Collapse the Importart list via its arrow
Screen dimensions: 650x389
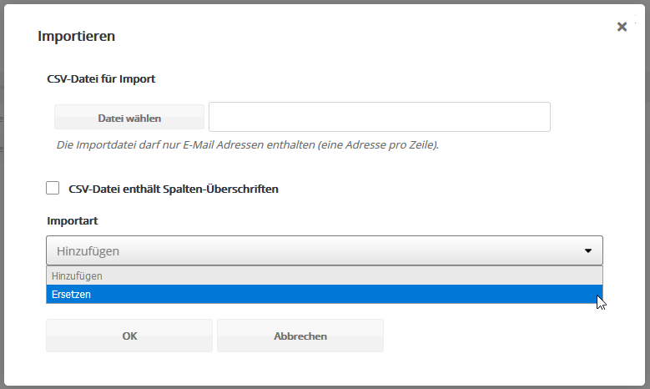(x=587, y=250)
